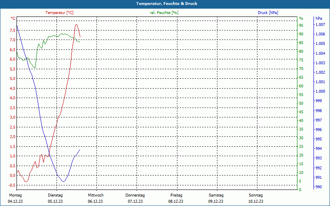Click the 1.005 pressure axis value
The image size is (330, 206).
click(x=321, y=44)
